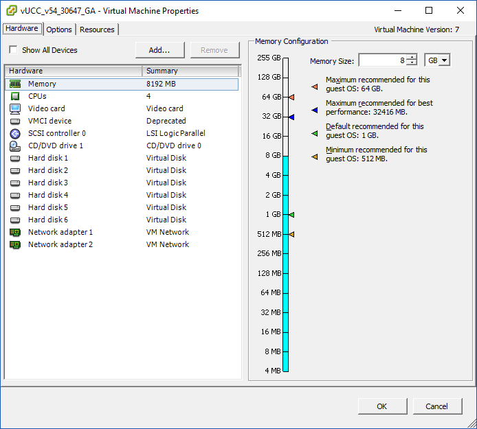
Task: Click the Summary column header
Action: [x=190, y=71]
